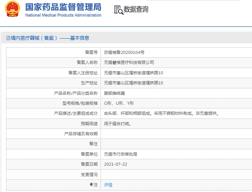
Task: Click the 备案号 row label
Action: point(91,52)
